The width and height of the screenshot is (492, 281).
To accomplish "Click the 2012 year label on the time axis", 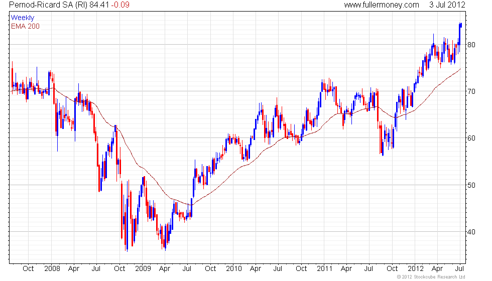I will pos(416,269).
